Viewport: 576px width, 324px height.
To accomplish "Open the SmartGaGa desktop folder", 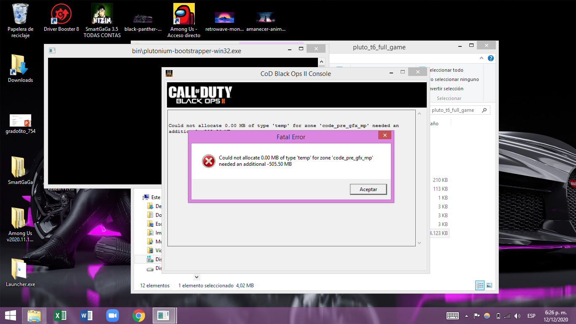I will (x=20, y=170).
